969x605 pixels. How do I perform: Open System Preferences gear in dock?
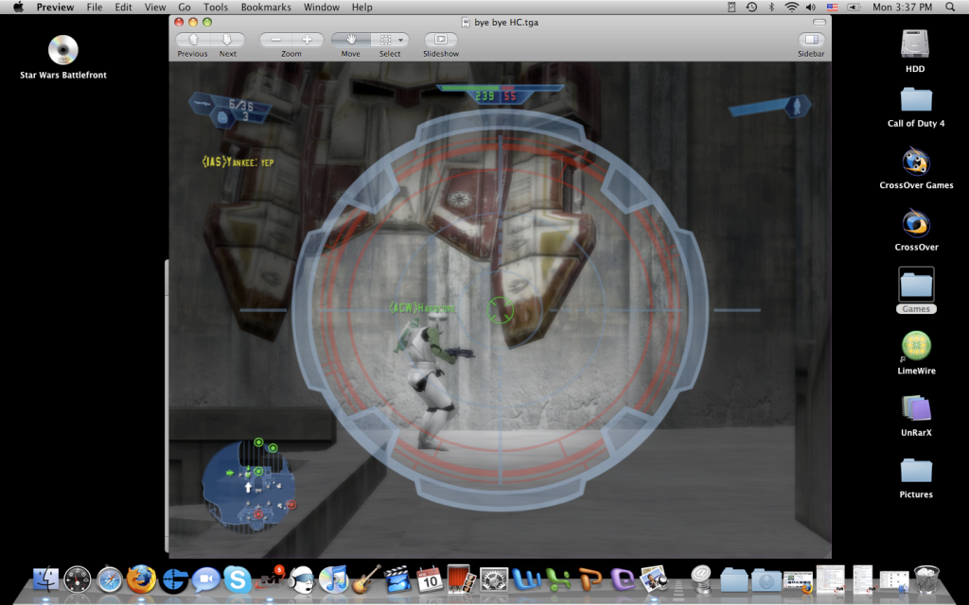(x=493, y=579)
